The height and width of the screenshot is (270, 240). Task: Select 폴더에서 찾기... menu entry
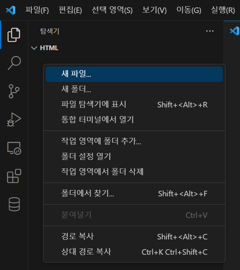[134, 194]
